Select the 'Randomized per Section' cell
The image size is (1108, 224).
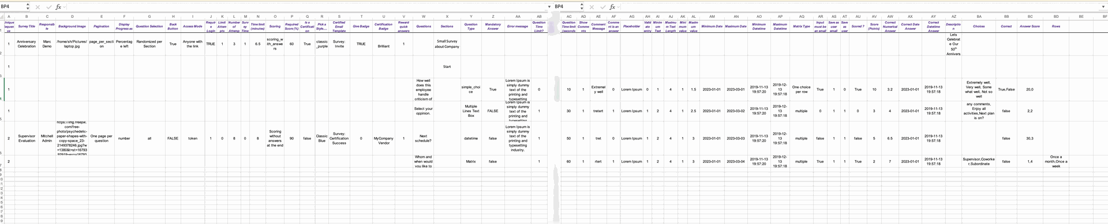149,44
